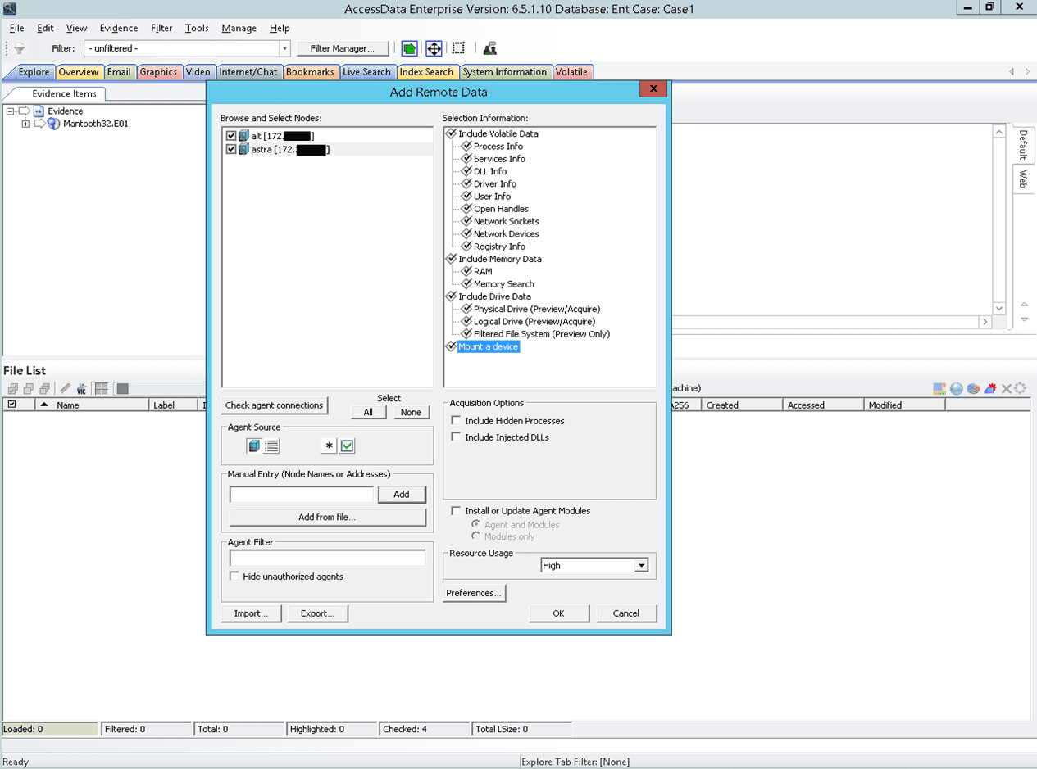This screenshot has height=769, width=1037.
Task: Click the blue shape with red star icon
Action: click(x=990, y=389)
